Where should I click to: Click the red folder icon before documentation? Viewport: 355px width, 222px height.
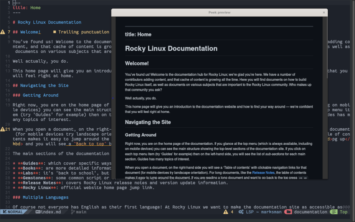288,212
